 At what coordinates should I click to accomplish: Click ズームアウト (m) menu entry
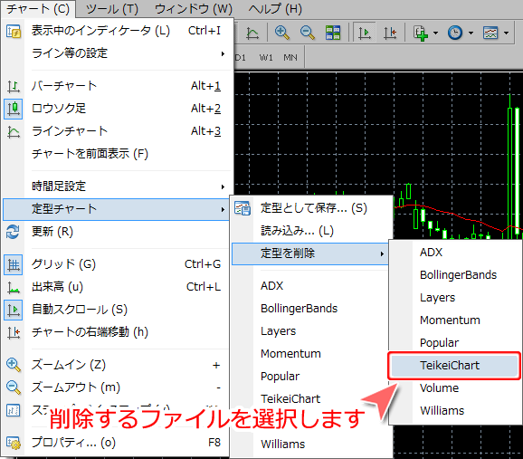(116, 387)
